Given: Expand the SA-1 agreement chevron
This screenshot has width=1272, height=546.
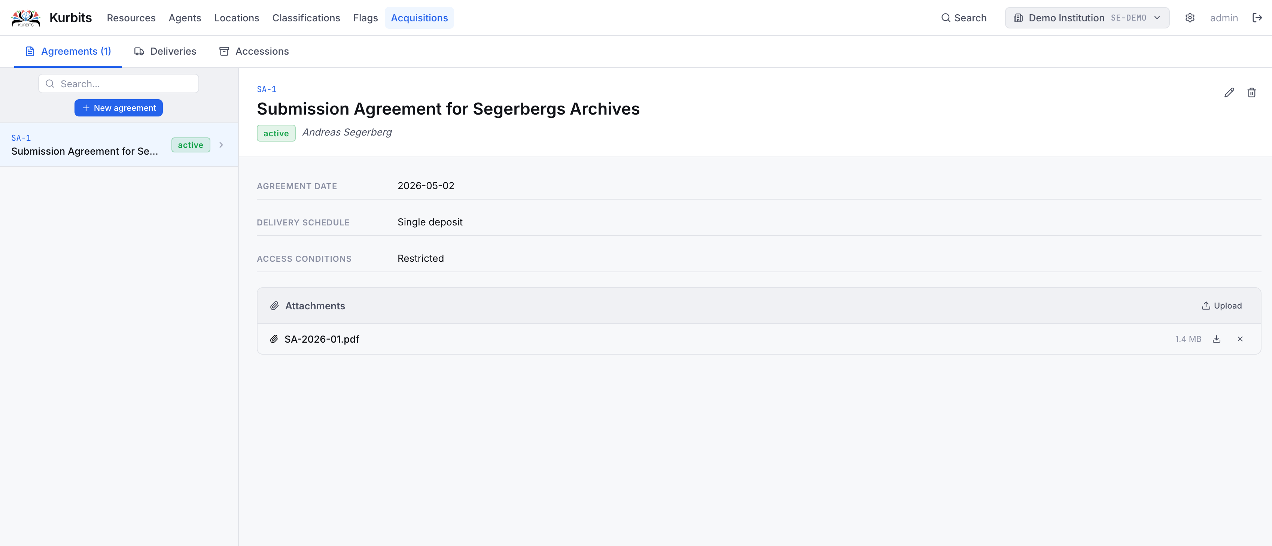Looking at the screenshot, I should 221,145.
